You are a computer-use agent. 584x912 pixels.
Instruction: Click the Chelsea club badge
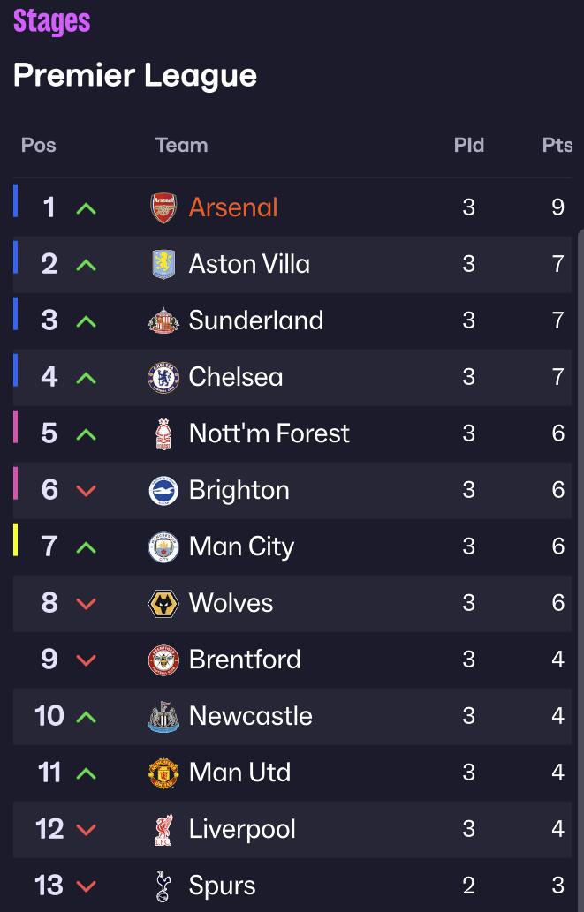[x=163, y=377]
